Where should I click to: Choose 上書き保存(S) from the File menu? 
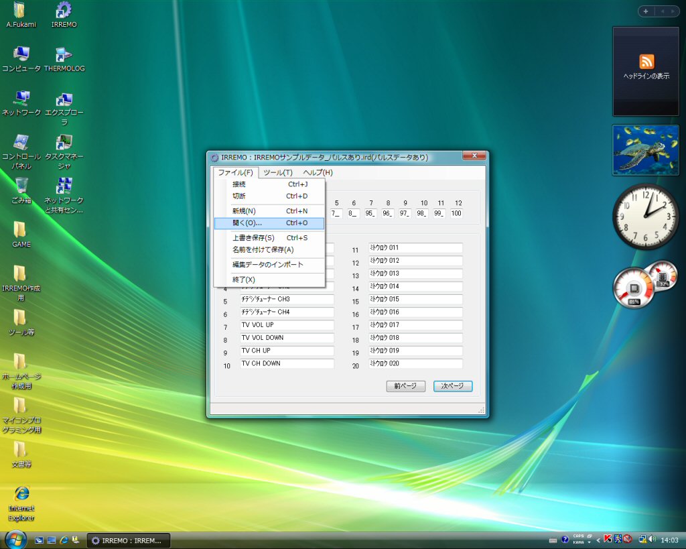(269, 238)
